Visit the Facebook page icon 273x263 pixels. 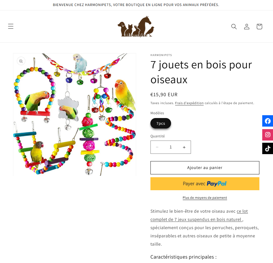[268, 121]
